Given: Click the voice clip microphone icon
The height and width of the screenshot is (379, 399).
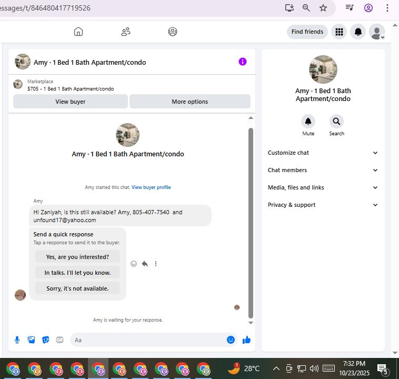Looking at the screenshot, I should pos(17,340).
